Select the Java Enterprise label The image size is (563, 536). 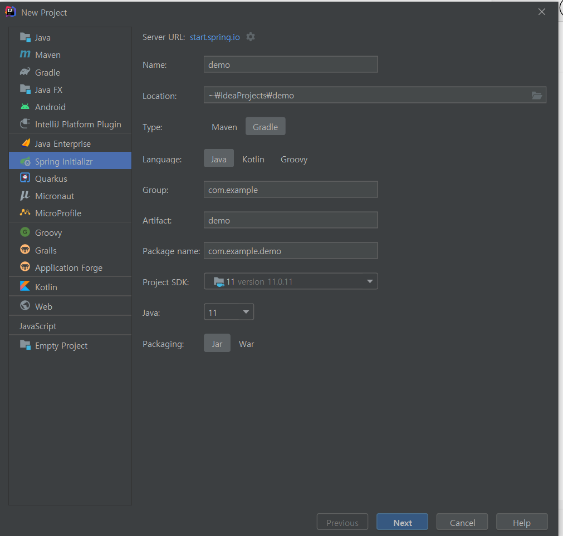(63, 144)
